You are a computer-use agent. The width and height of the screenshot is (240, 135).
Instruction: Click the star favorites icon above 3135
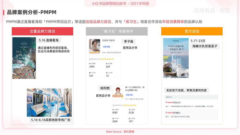click(x=130, y=109)
